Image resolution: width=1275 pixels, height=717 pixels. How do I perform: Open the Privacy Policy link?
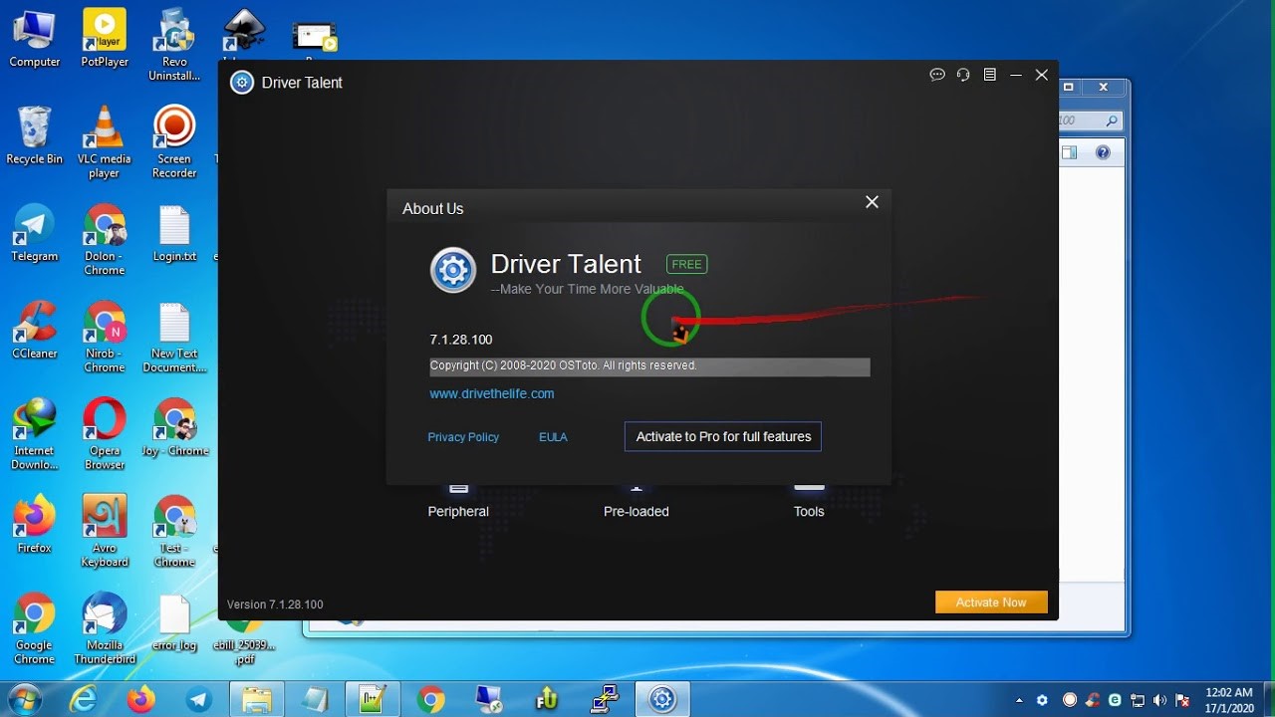463,436
